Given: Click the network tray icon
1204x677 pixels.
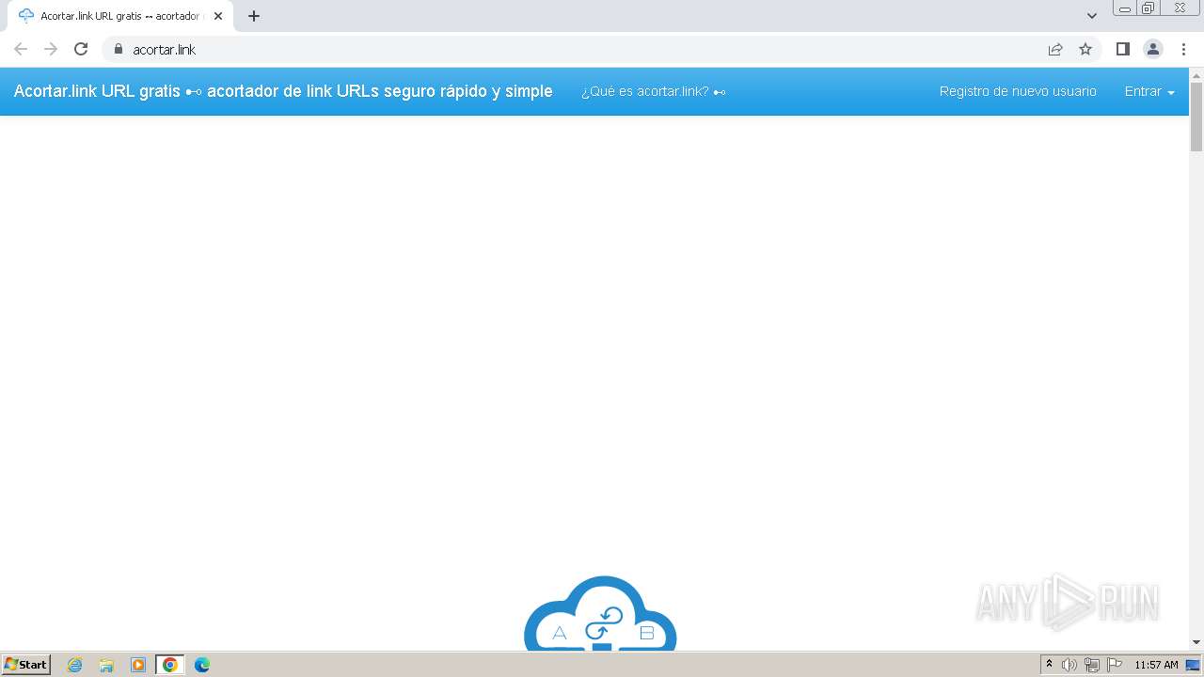Looking at the screenshot, I should tap(1092, 665).
